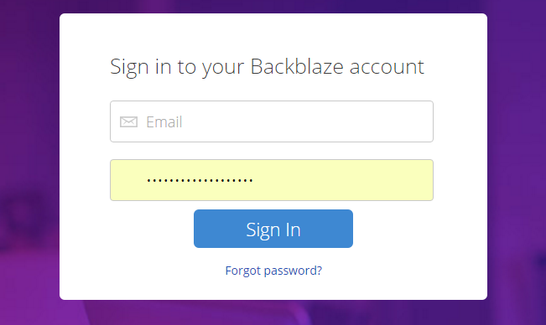This screenshot has height=325, width=546.
Task: Click the heading Sign in to your Backblaze account
Action: click(x=267, y=67)
